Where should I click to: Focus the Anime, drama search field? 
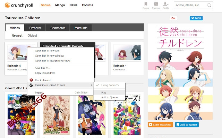[193, 5]
